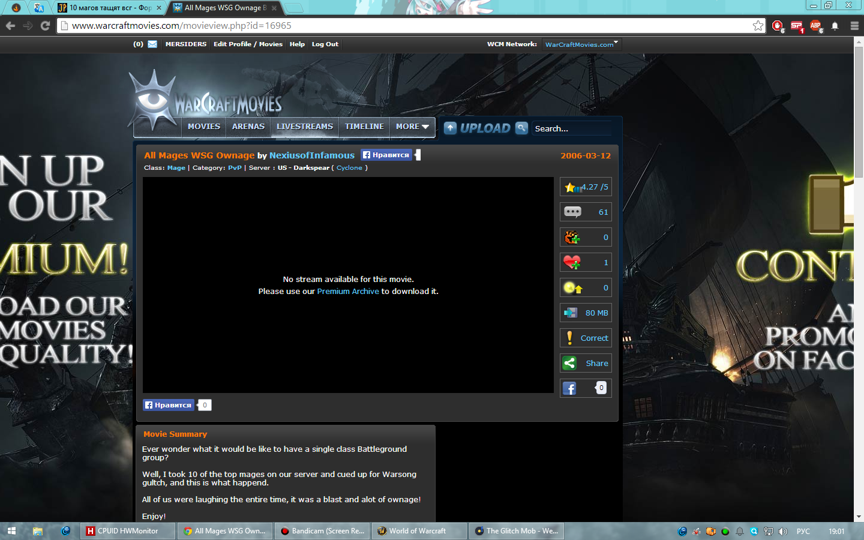Viewport: 864px width, 540px height.
Task: Click the 19:01 taskbar clock
Action: tap(836, 531)
